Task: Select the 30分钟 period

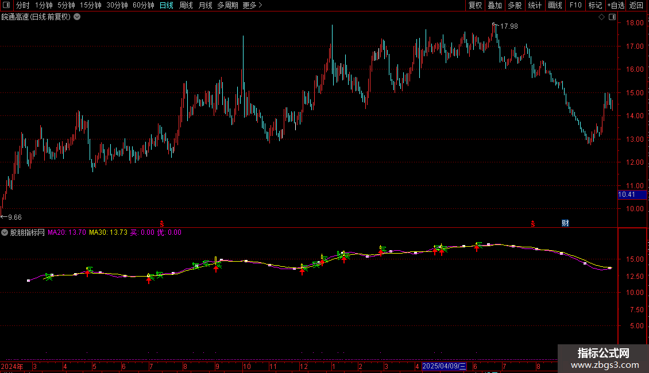Action: (x=117, y=5)
